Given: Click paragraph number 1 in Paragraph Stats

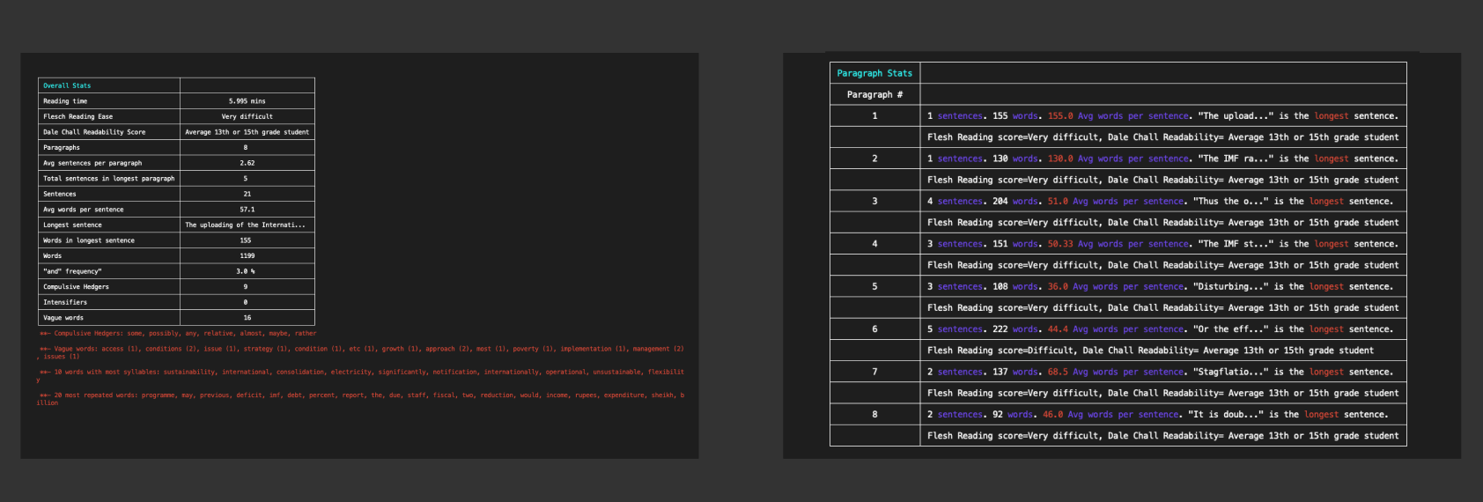Looking at the screenshot, I should tap(874, 116).
